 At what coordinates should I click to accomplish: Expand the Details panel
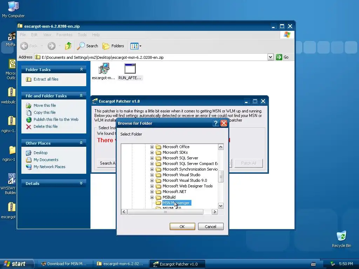click(81, 183)
